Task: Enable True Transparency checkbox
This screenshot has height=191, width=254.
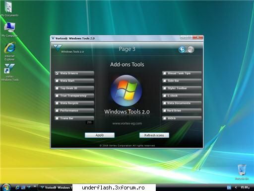Action: [x=57, y=95]
